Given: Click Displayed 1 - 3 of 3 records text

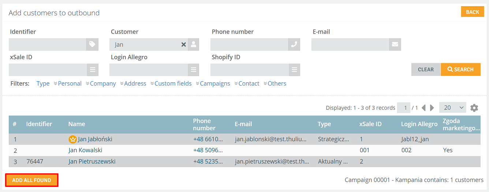Looking at the screenshot, I should [x=361, y=108].
